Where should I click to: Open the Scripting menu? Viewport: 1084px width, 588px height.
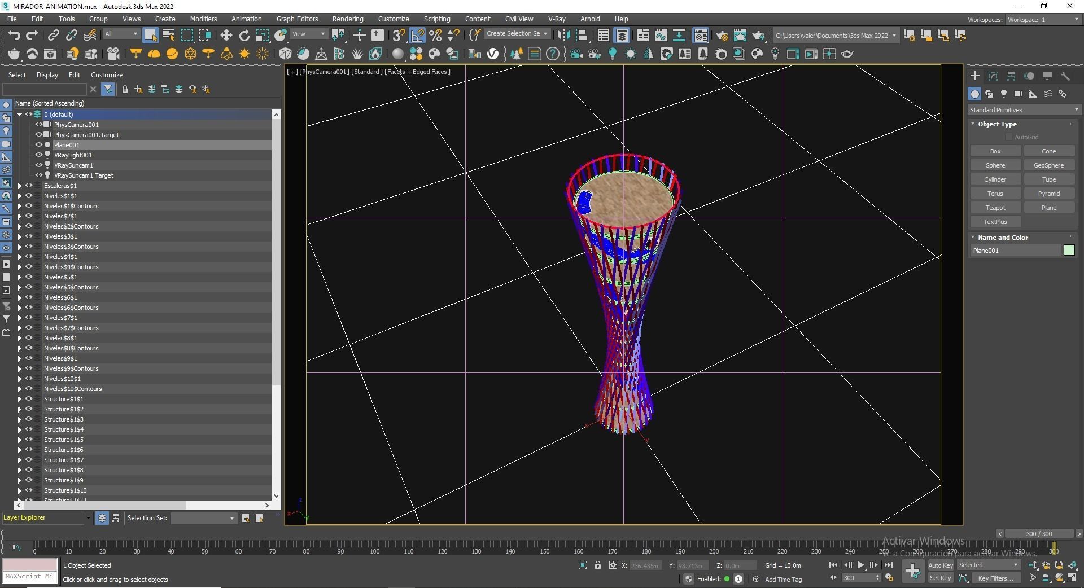click(x=436, y=19)
